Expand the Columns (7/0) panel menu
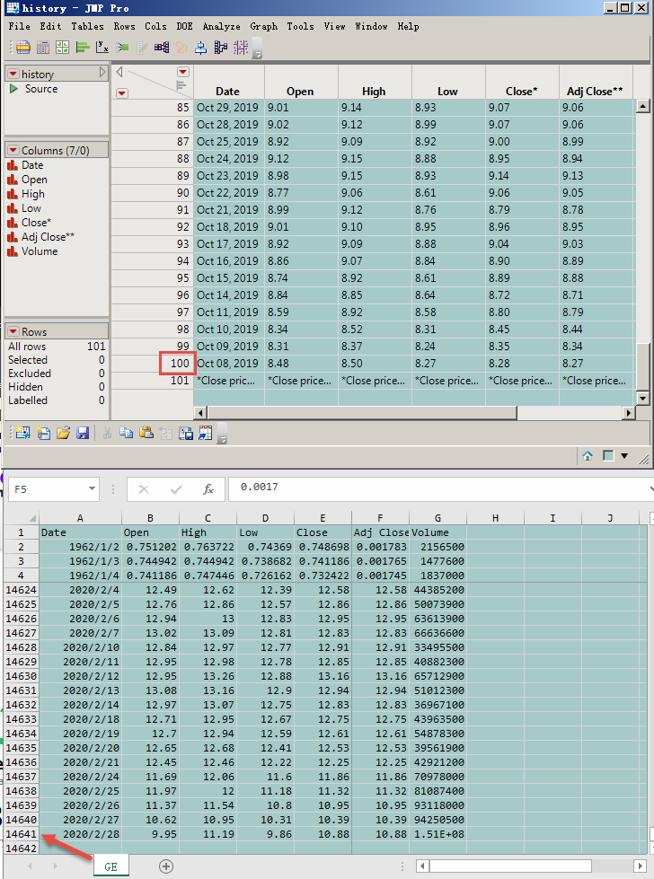654x879 pixels. [x=13, y=151]
